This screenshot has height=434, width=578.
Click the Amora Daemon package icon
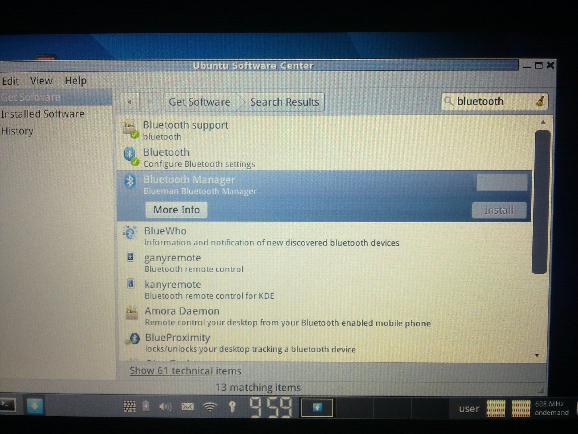tap(132, 313)
